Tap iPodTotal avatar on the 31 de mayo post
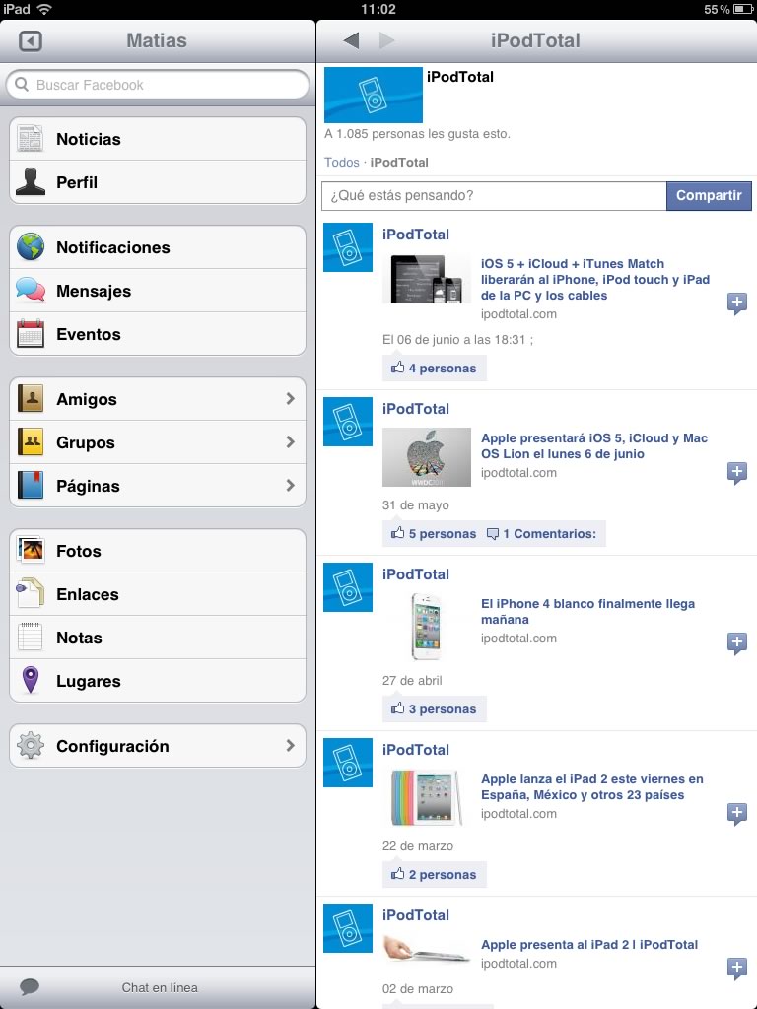Viewport: 757px width, 1009px height. pyautogui.click(x=348, y=422)
